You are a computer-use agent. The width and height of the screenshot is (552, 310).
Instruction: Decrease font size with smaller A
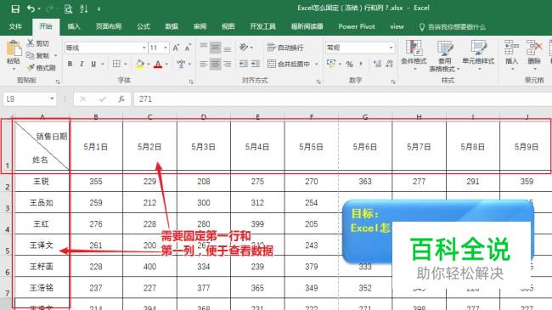click(x=188, y=48)
